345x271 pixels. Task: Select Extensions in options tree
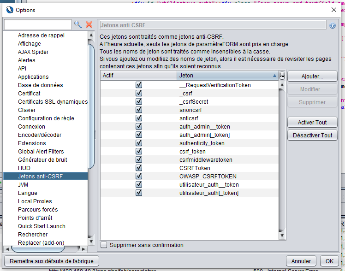click(x=32, y=143)
